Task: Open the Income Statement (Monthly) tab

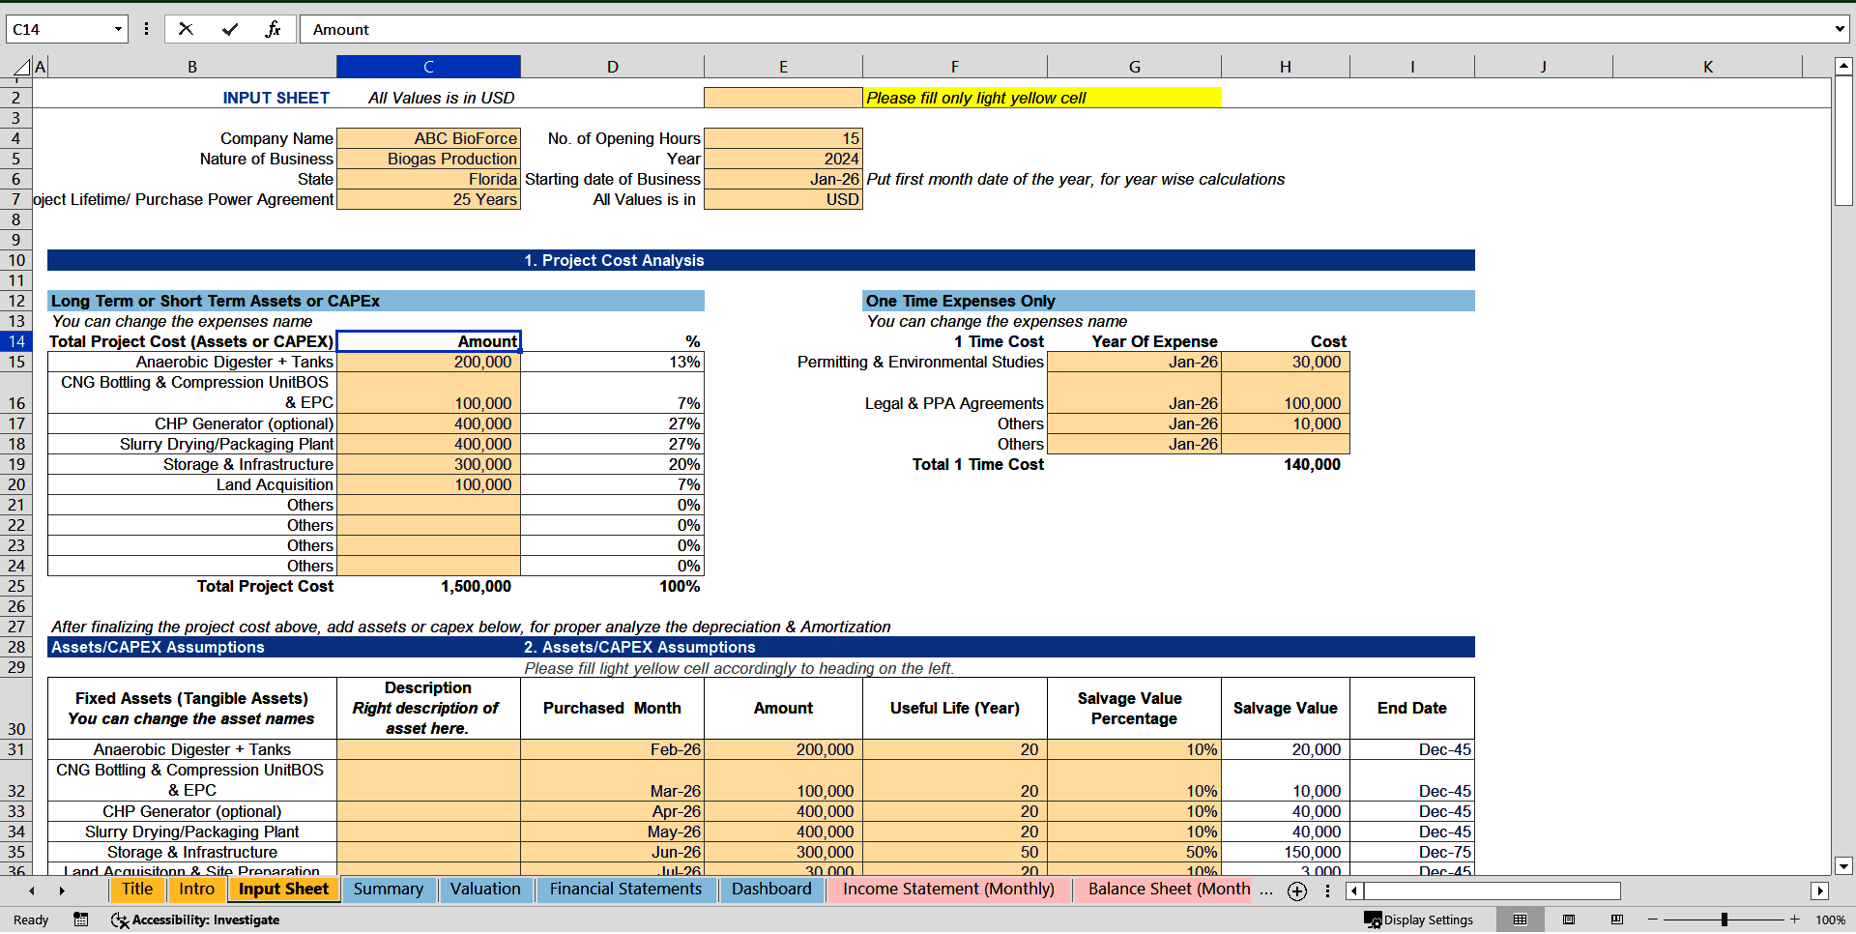Action: pos(948,890)
